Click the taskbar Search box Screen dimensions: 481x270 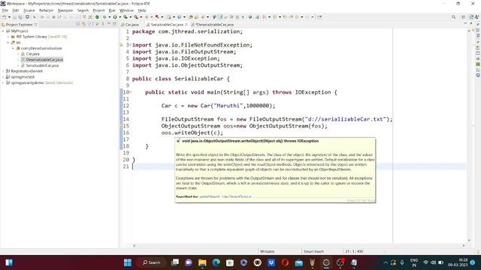click(x=152, y=262)
